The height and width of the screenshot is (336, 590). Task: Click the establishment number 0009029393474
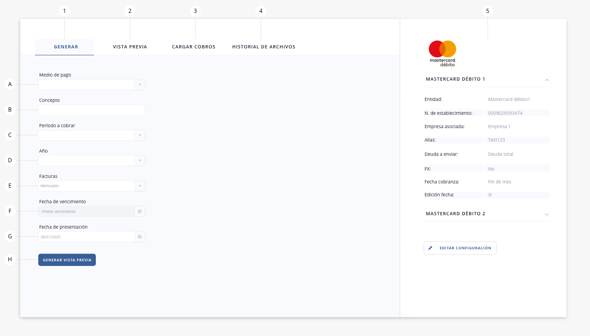pos(505,113)
